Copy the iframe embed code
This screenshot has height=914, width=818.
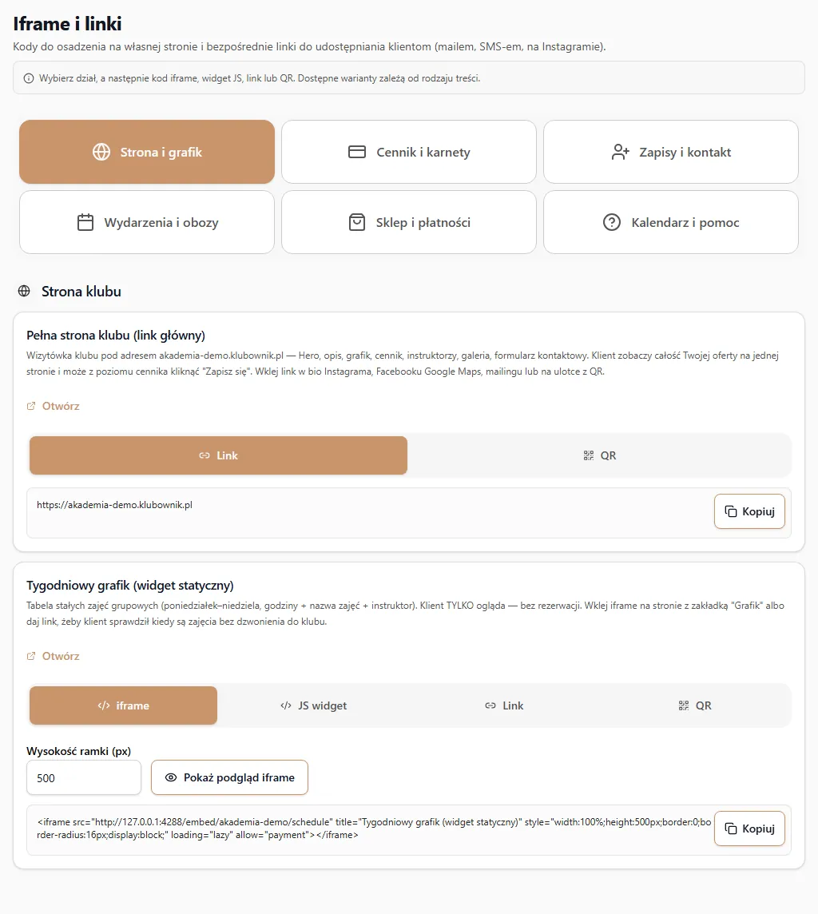pos(749,829)
